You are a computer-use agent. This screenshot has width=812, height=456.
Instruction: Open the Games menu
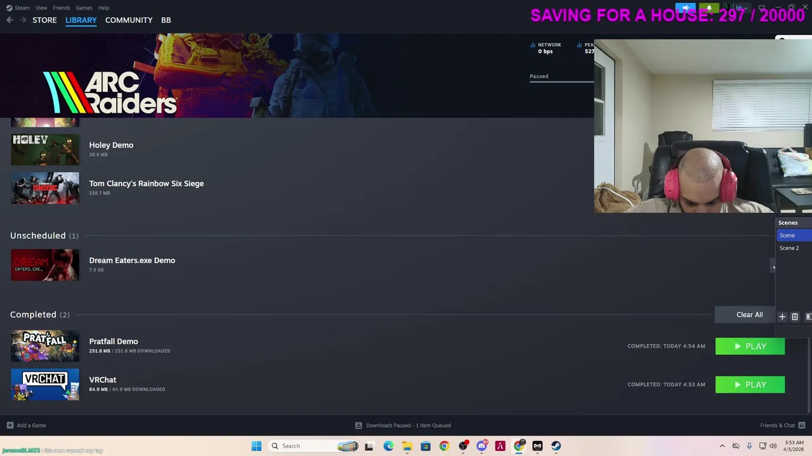click(x=84, y=8)
